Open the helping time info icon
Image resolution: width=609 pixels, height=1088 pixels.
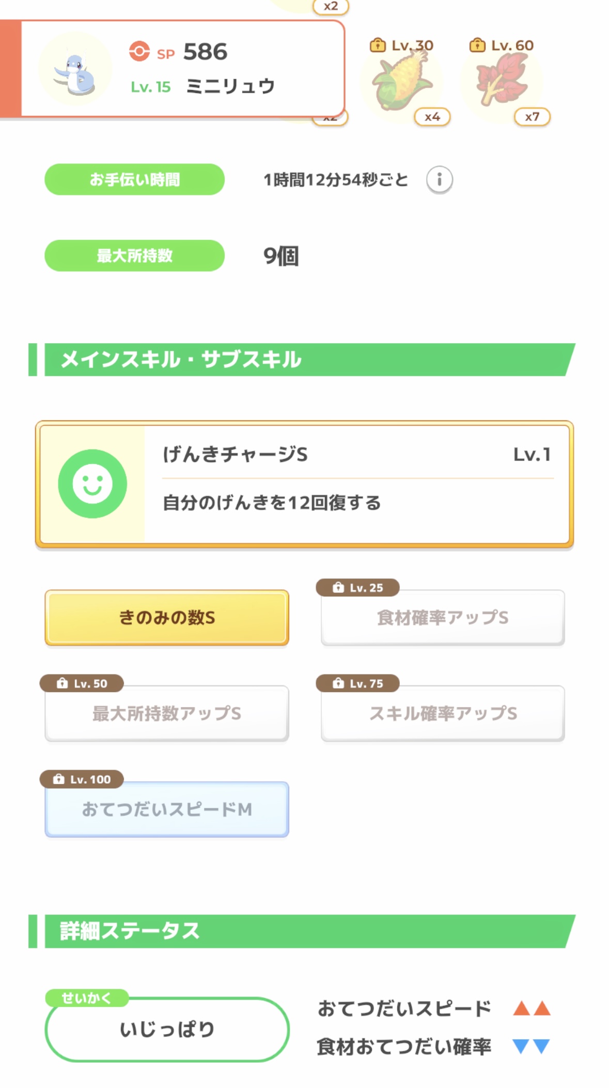coord(439,179)
